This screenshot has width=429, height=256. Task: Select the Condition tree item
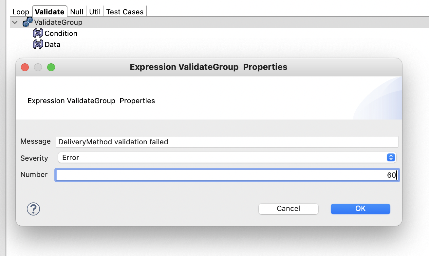(x=61, y=33)
